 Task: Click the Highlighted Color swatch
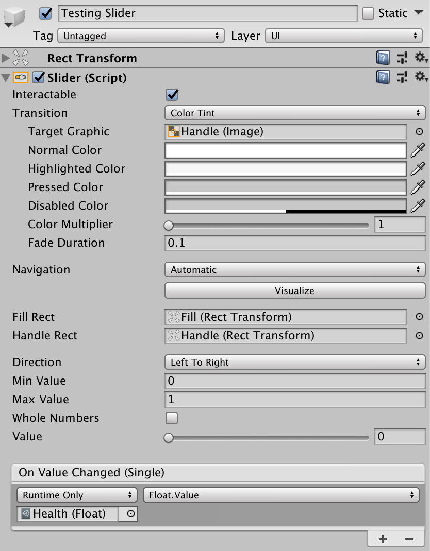click(x=286, y=169)
